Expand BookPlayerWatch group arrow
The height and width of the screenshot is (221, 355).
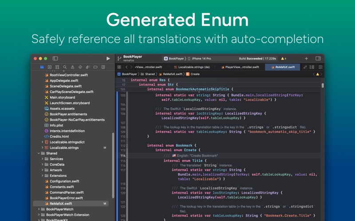point(39,209)
